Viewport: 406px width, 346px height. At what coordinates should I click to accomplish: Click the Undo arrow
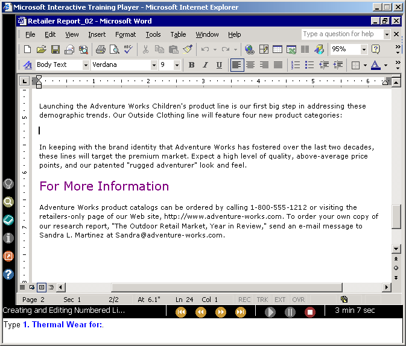pos(205,49)
